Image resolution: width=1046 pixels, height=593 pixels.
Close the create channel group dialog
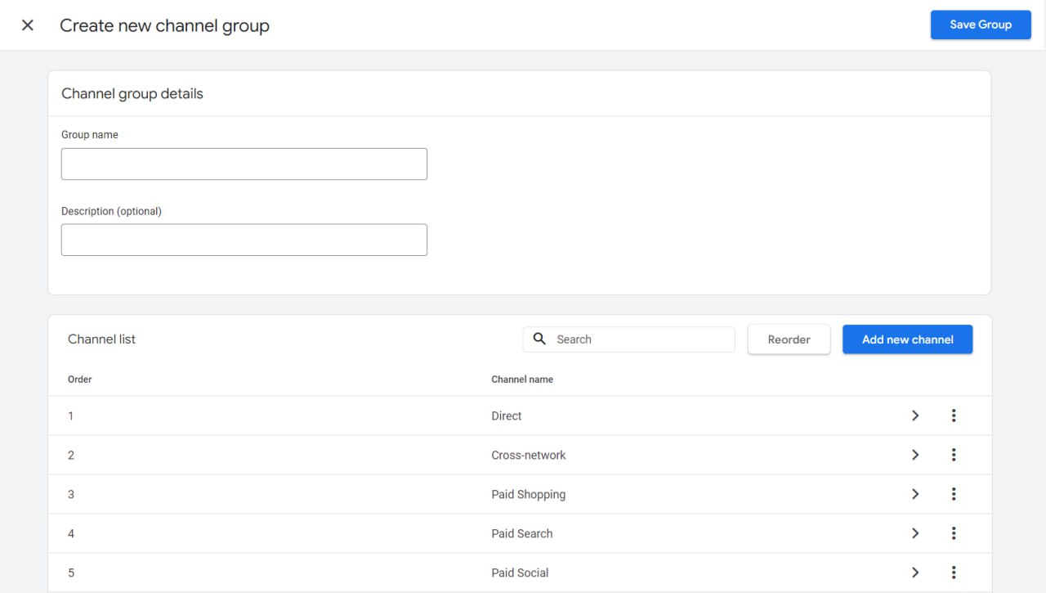(28, 25)
